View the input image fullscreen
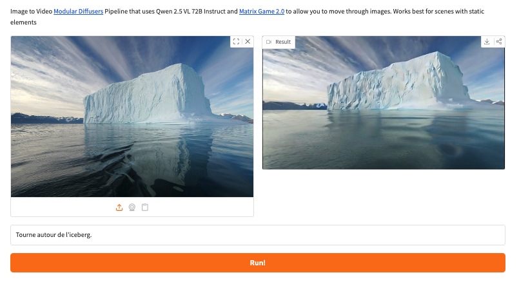The image size is (519, 284). click(x=236, y=41)
